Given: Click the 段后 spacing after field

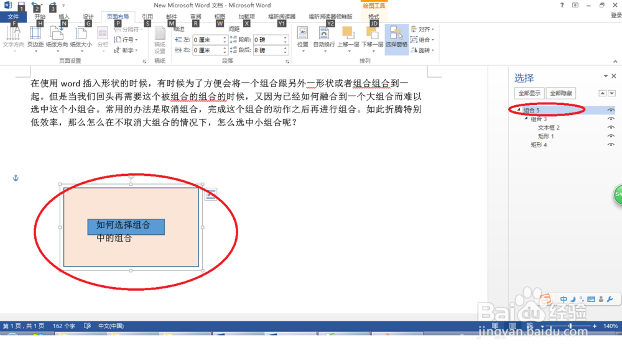Looking at the screenshot, I should click(267, 50).
